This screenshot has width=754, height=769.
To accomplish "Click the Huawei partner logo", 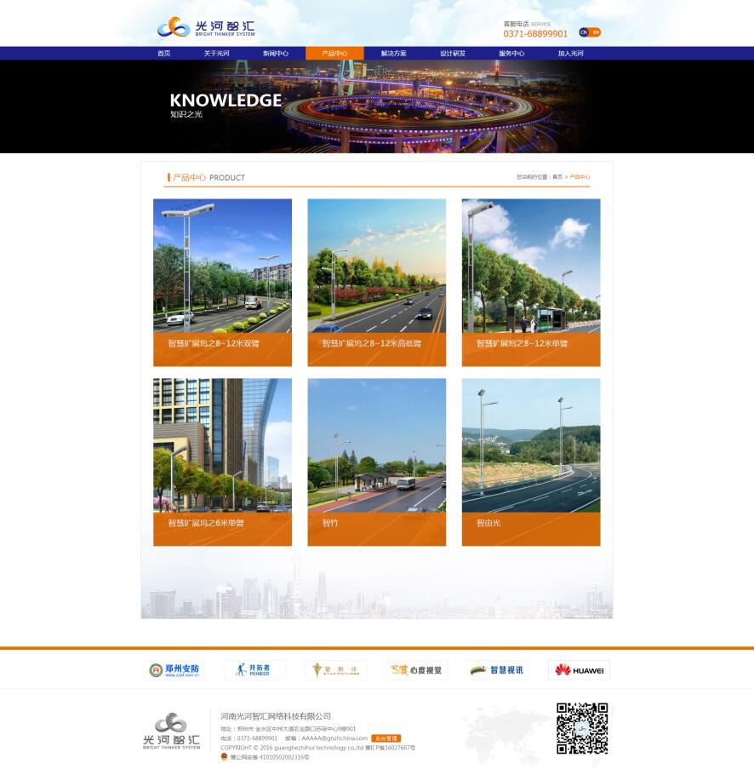I will pos(579,670).
